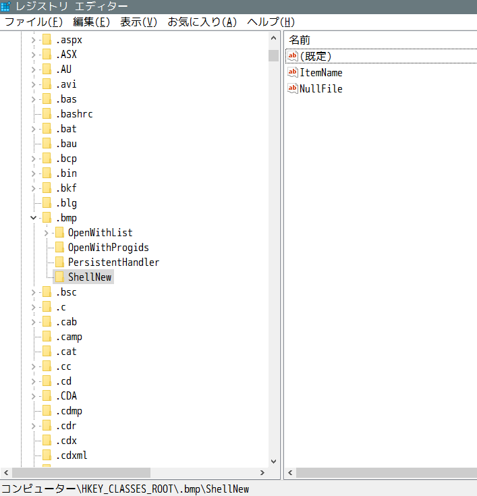
Task: Expand the .ASX key
Action: coord(33,55)
